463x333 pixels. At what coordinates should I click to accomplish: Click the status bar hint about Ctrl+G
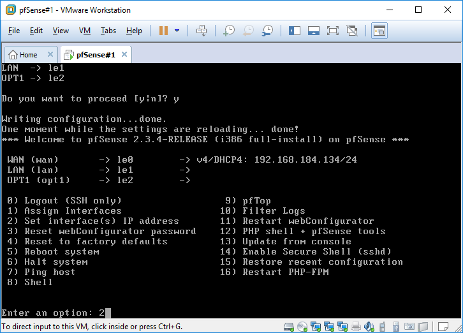(x=92, y=327)
